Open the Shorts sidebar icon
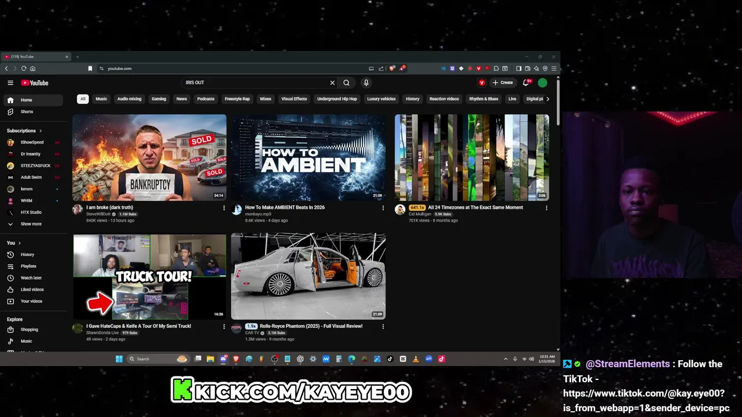742x417 pixels. 10,112
